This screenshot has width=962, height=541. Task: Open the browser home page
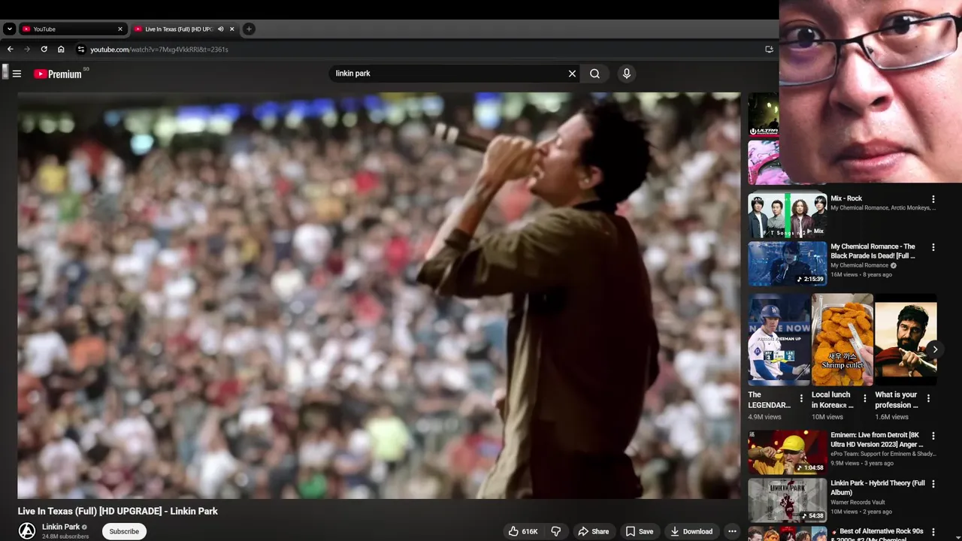(61, 50)
